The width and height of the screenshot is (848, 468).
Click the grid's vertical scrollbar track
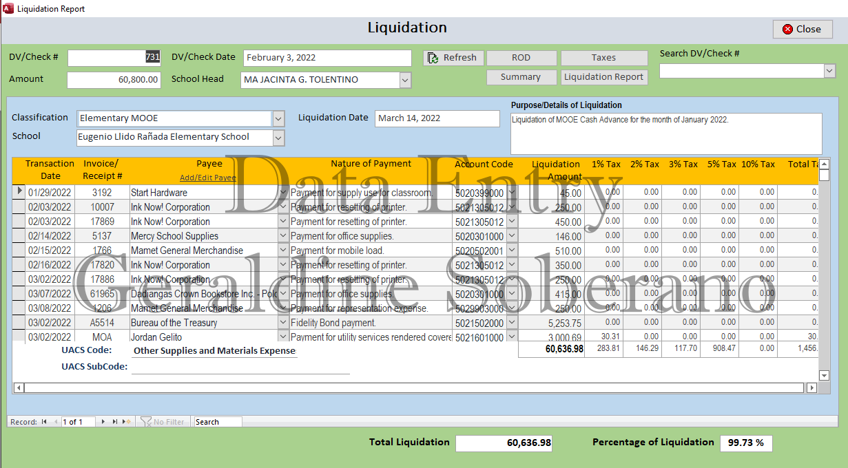click(825, 275)
